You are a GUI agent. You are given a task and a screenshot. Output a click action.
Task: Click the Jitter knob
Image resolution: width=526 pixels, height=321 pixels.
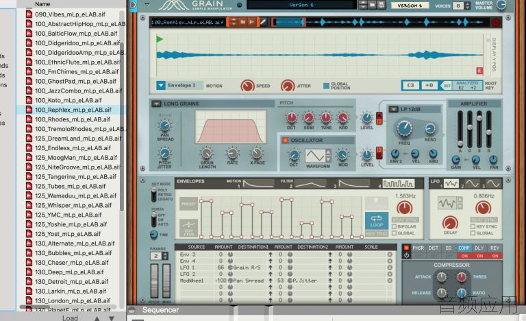[x=288, y=86]
